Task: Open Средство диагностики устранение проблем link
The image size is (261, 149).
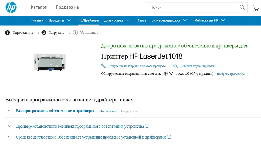Action: coord(93,137)
